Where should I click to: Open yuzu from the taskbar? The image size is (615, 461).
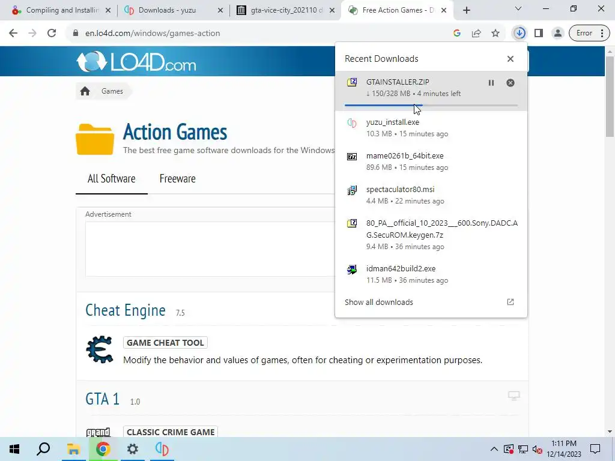click(162, 449)
